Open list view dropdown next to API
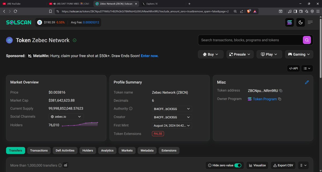 tap(307, 68)
